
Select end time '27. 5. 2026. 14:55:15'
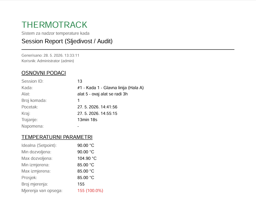click(97, 114)
